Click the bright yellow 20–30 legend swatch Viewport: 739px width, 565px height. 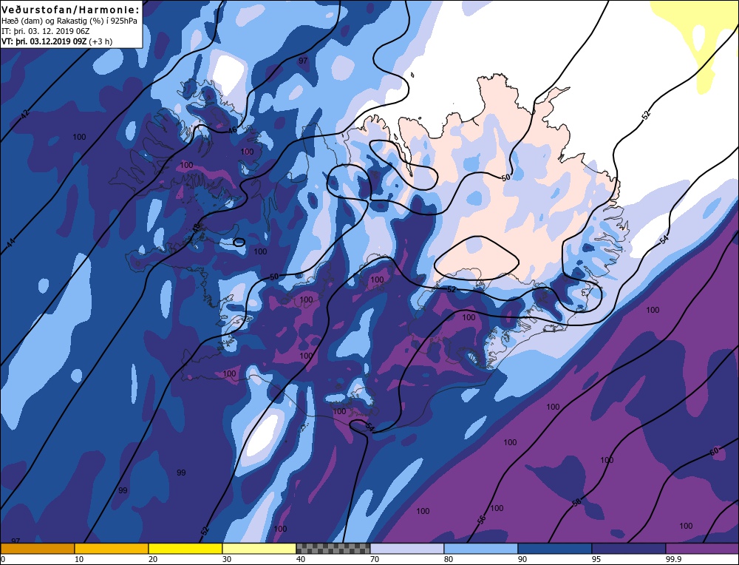point(185,548)
